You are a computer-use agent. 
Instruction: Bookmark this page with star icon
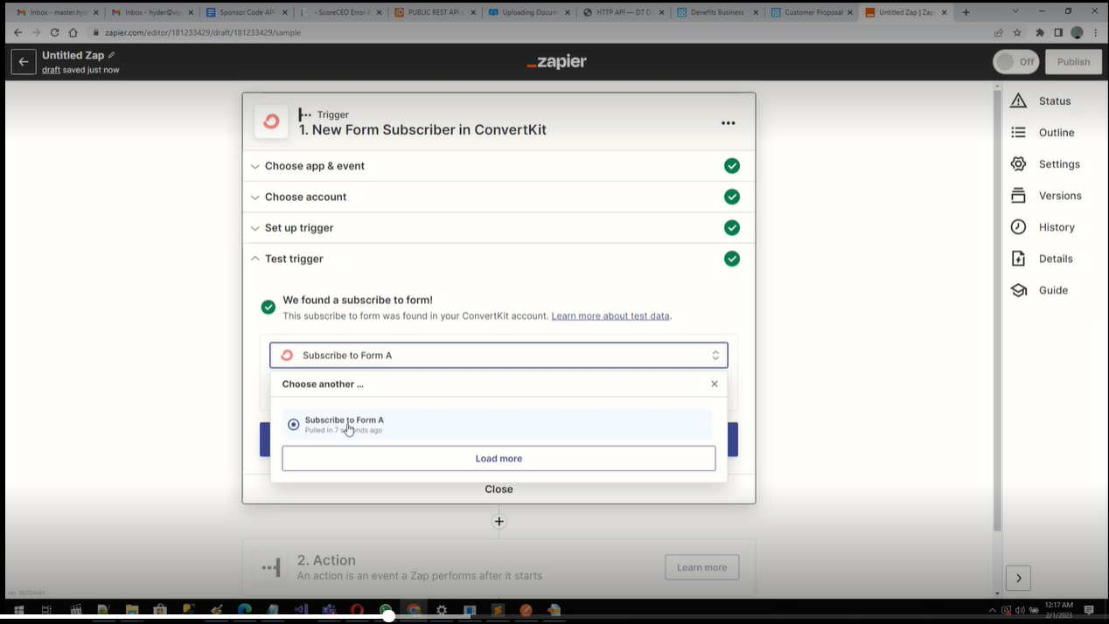1017,32
